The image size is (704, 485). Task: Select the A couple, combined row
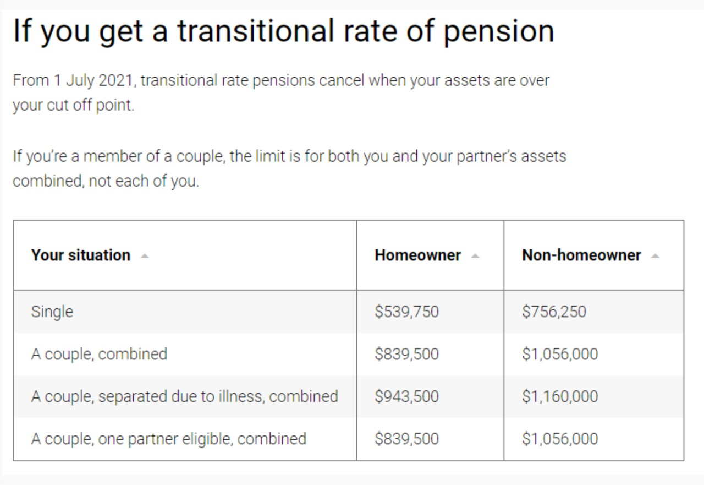tap(99, 354)
